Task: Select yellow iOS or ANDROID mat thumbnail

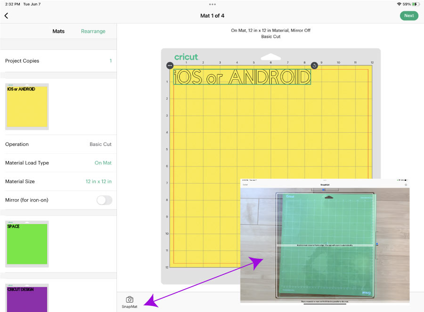Action: (27, 106)
